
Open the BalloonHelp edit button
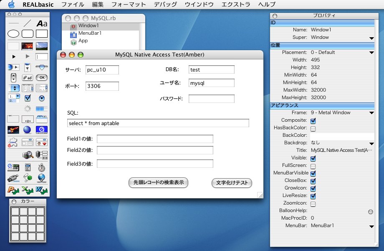[x=371, y=212]
